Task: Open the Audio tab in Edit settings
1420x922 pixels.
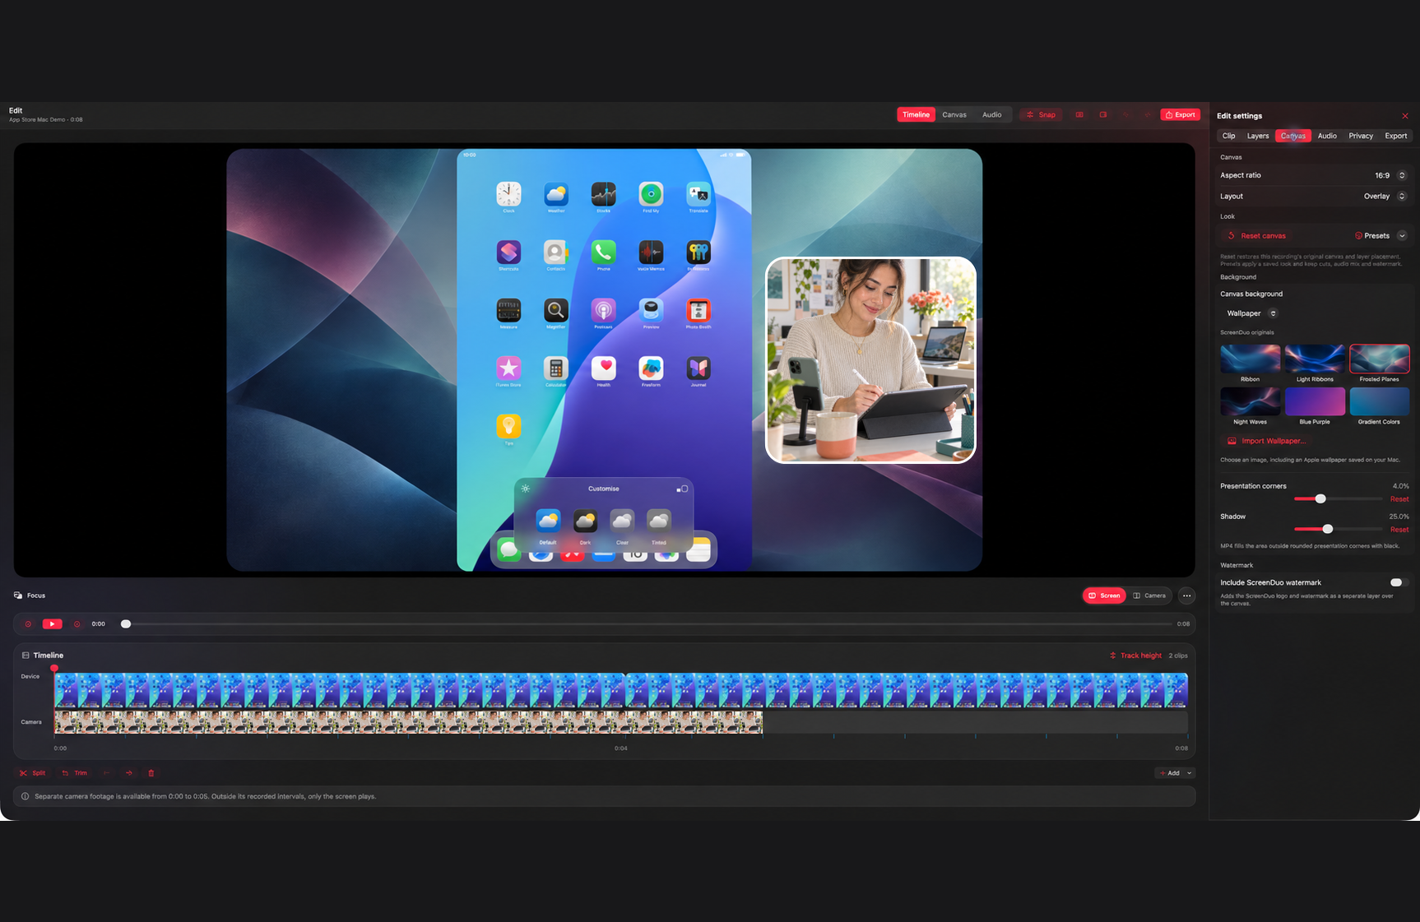Action: pyautogui.click(x=1327, y=136)
